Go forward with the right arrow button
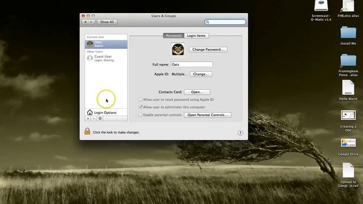 92,22
